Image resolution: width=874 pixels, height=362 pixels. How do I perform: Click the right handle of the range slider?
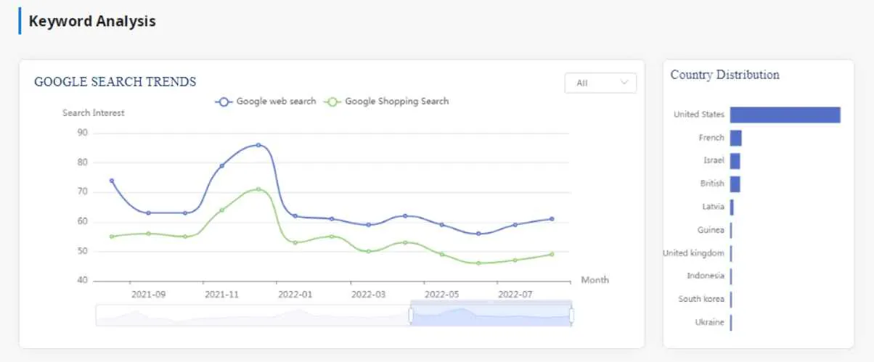click(571, 316)
